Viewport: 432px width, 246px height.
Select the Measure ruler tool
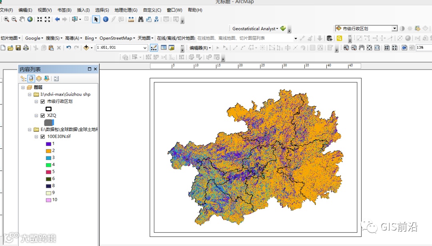[x=131, y=19]
